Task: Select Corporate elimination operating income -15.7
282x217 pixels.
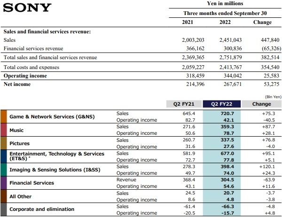Action: [x=227, y=213]
